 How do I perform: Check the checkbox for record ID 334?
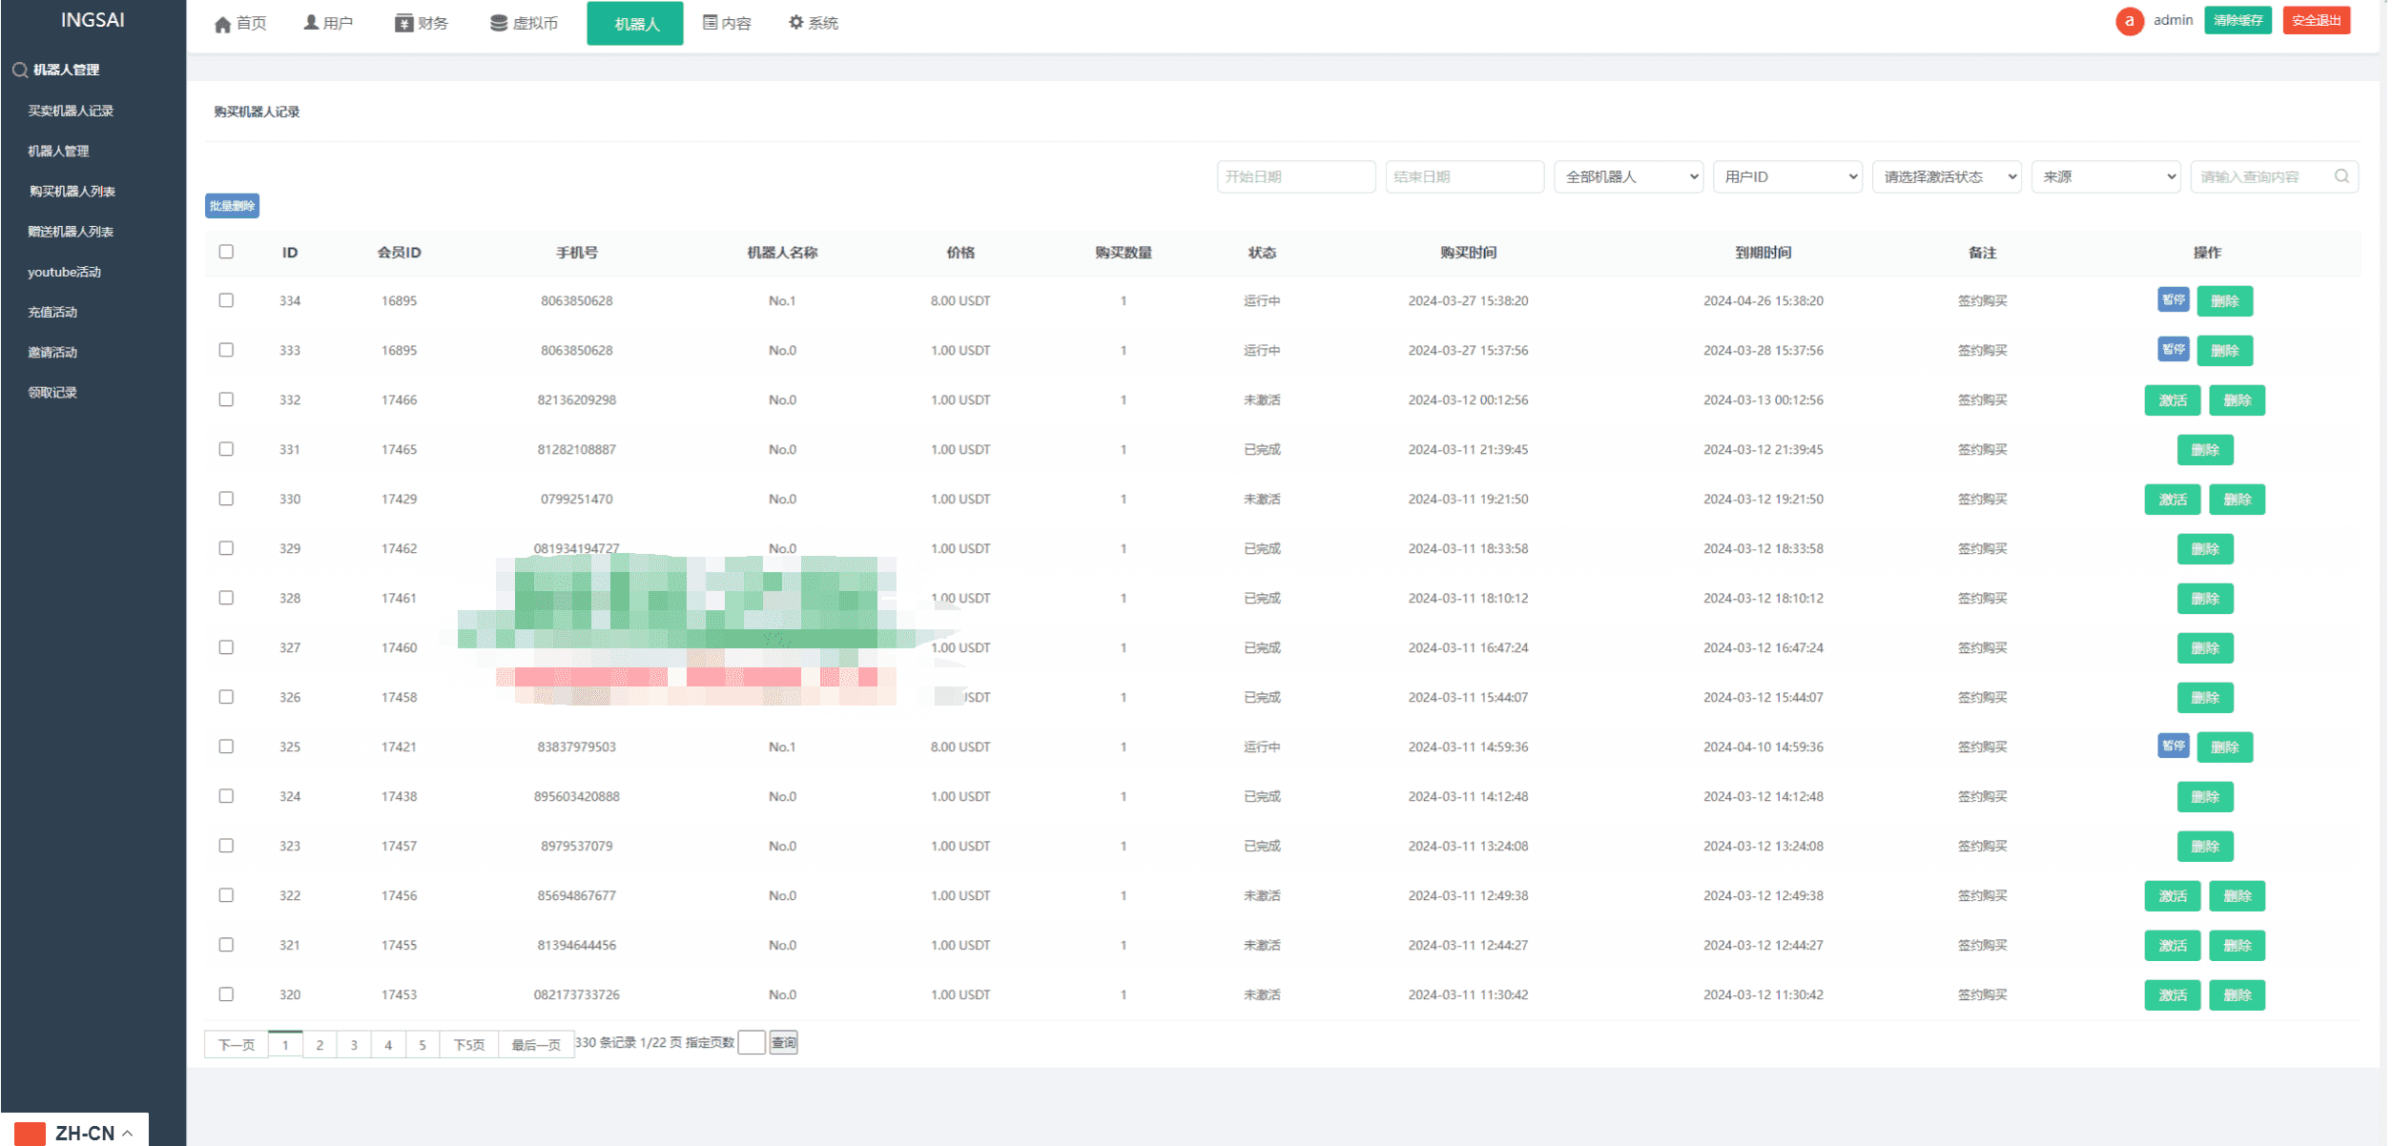click(226, 300)
